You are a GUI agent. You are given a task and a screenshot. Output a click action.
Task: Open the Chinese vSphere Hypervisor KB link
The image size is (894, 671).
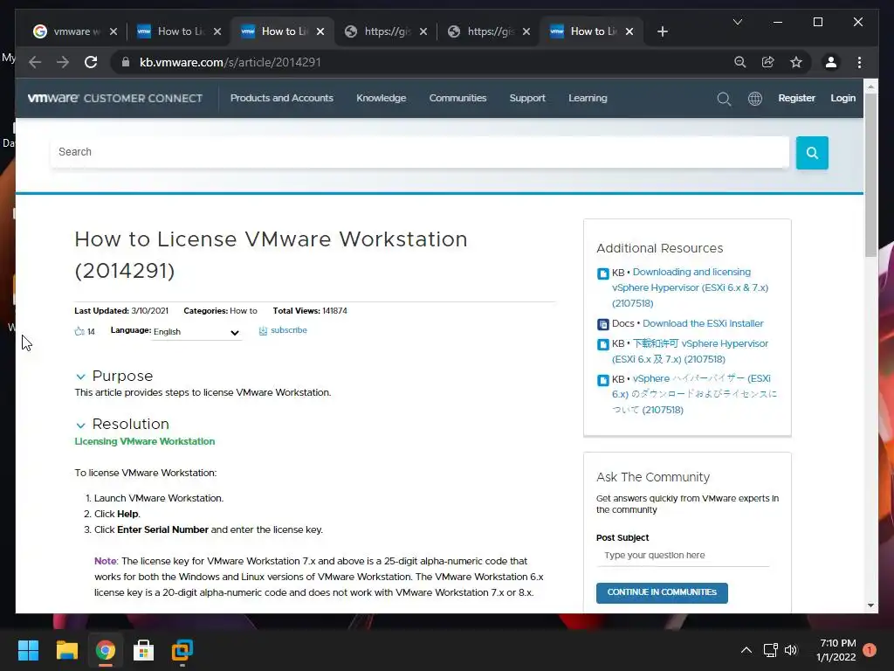coord(690,351)
